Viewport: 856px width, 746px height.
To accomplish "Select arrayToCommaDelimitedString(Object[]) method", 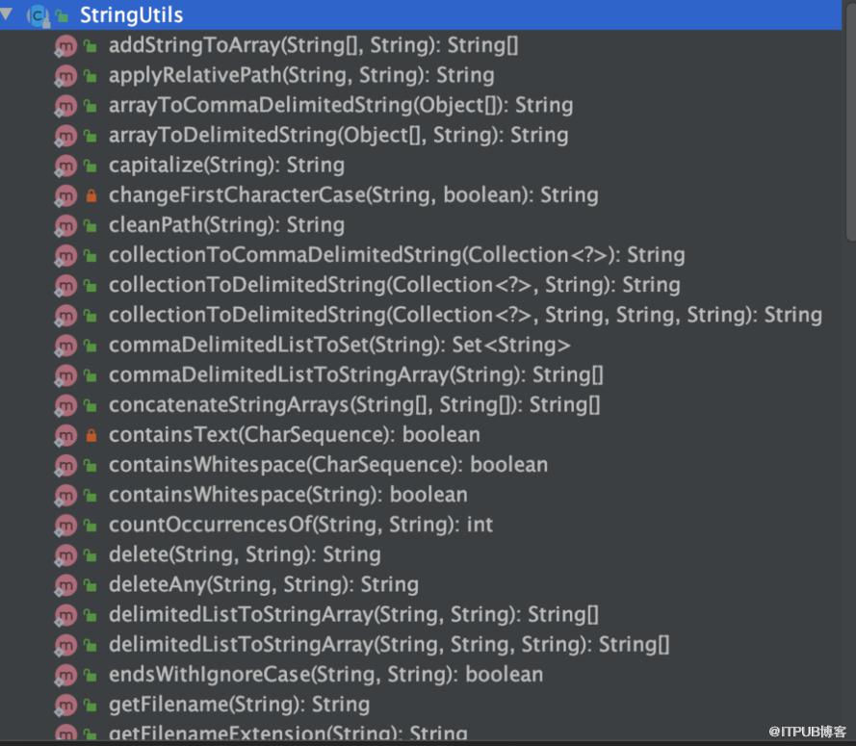I will (341, 105).
